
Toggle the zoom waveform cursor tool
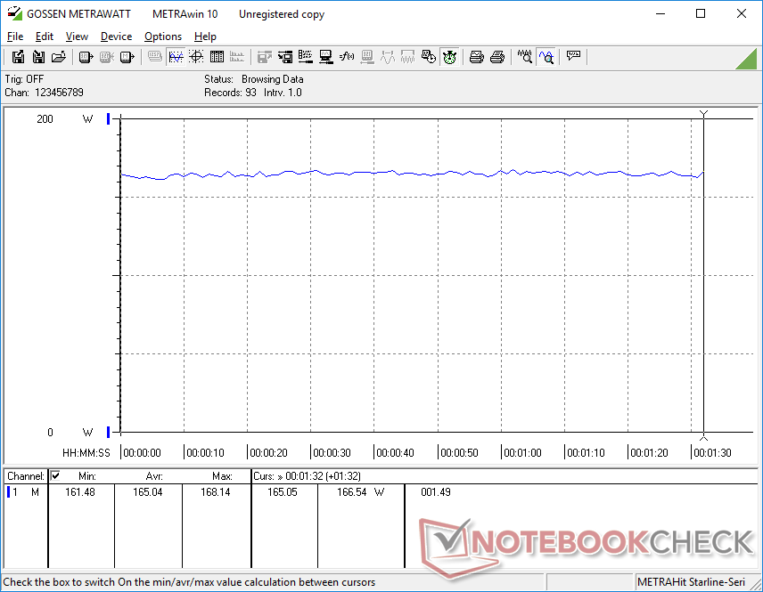tap(546, 57)
